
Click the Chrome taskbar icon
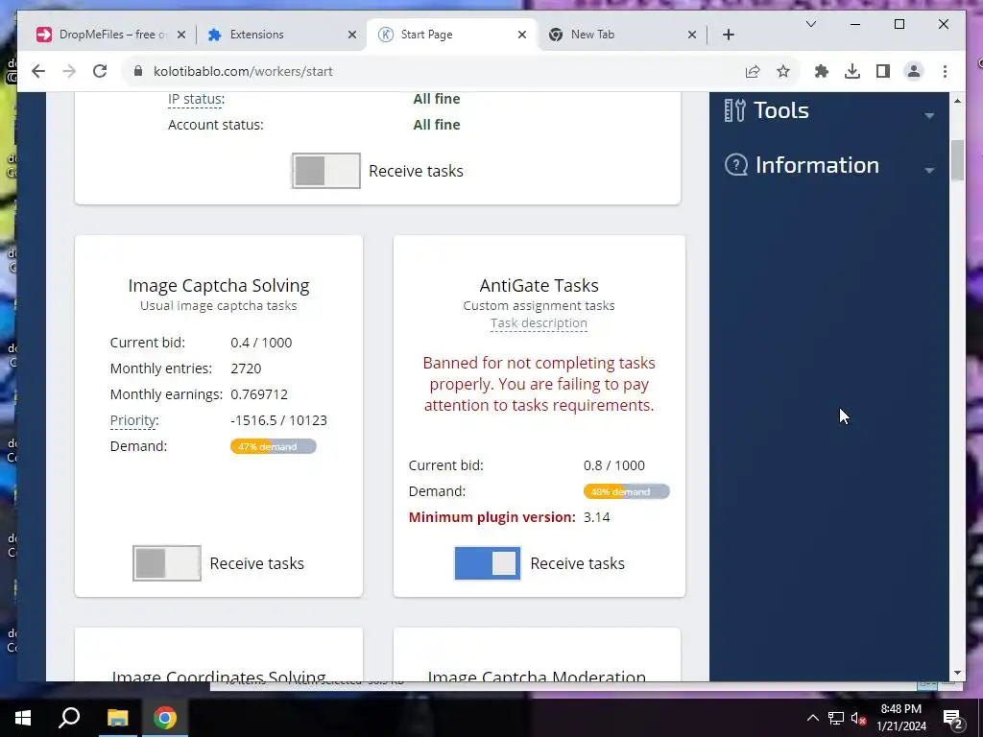[x=165, y=718]
